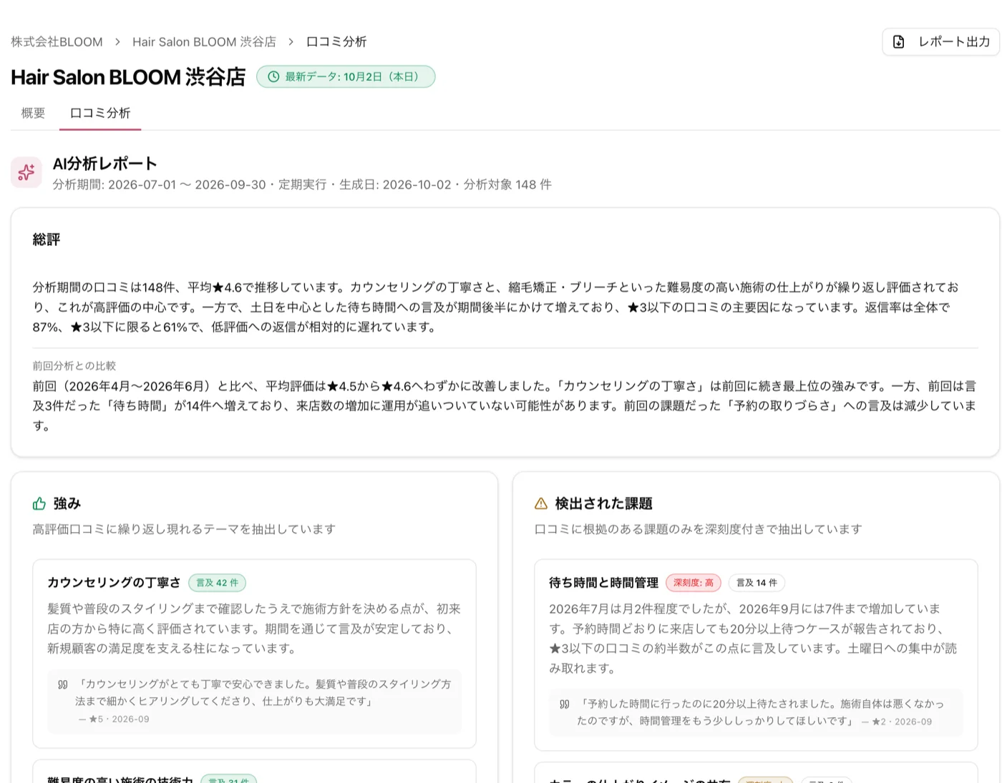Click the clock icon in the 最新データ badge
The height and width of the screenshot is (783, 1002).
(273, 77)
